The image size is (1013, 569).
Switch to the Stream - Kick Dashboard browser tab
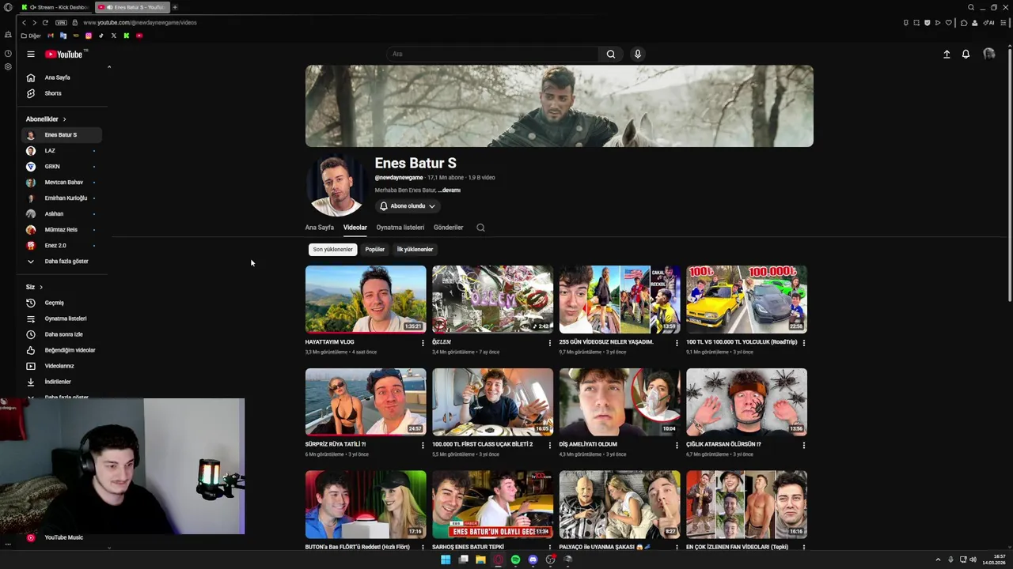[55, 7]
